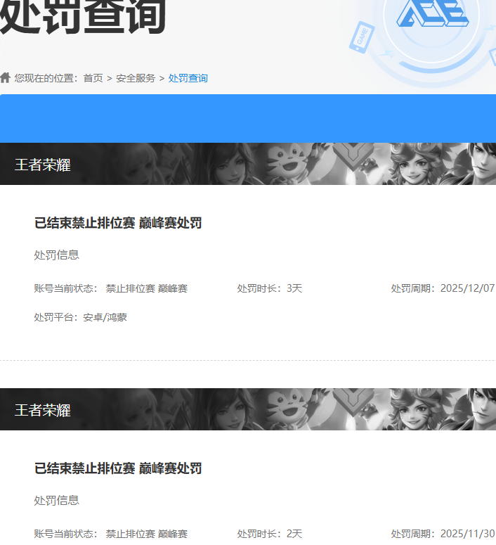Click the 处罚查询 page heading

82,17
